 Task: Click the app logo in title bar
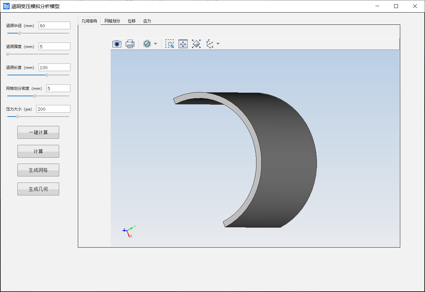click(6, 6)
